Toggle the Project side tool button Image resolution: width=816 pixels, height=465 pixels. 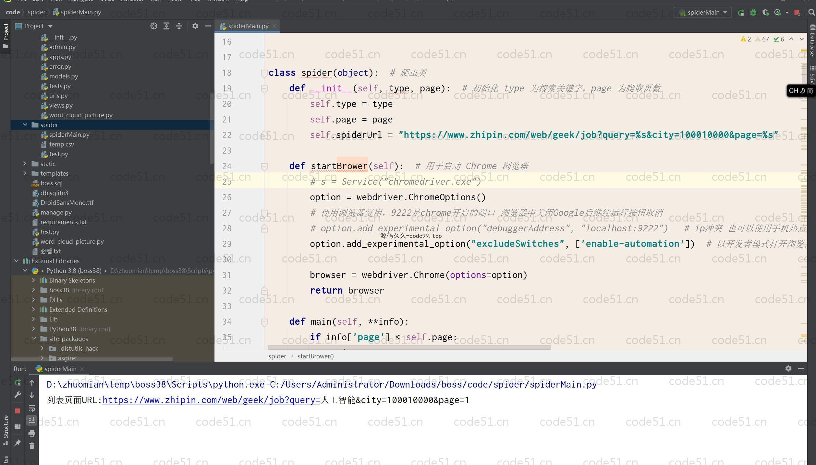(x=6, y=36)
